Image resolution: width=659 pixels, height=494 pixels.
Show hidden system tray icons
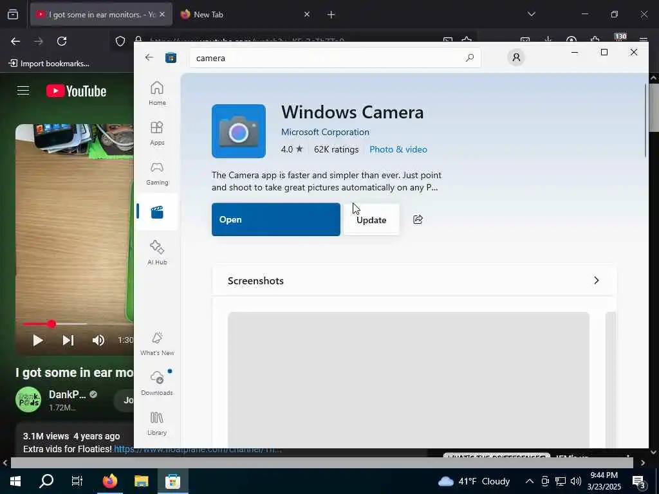[530, 481]
